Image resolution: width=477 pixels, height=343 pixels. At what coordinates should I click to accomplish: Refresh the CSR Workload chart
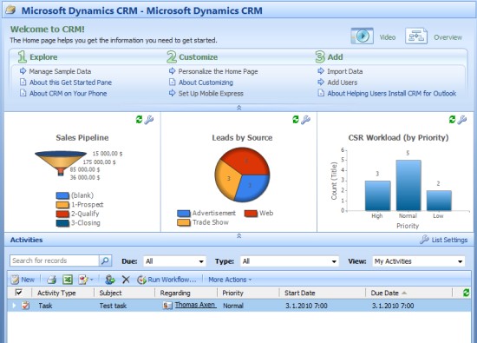(x=453, y=120)
